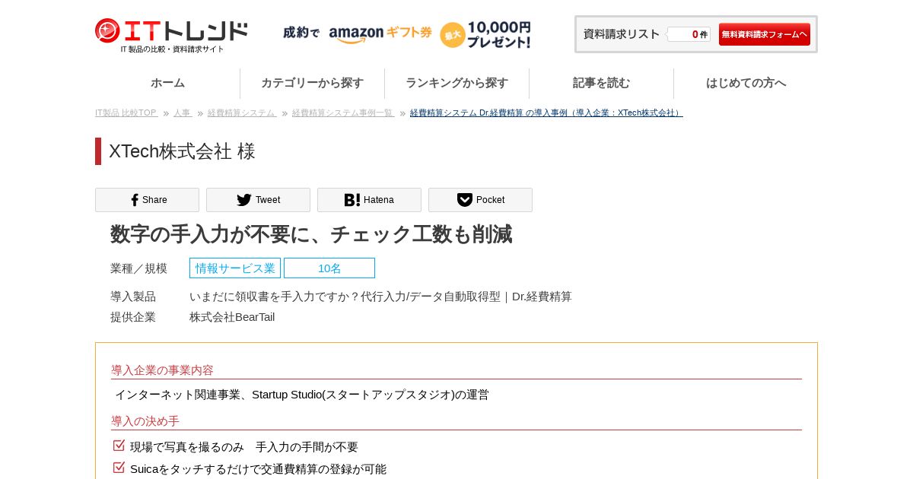Open the カテゴリーから探す menu
This screenshot has width=913, height=479.
[x=312, y=83]
